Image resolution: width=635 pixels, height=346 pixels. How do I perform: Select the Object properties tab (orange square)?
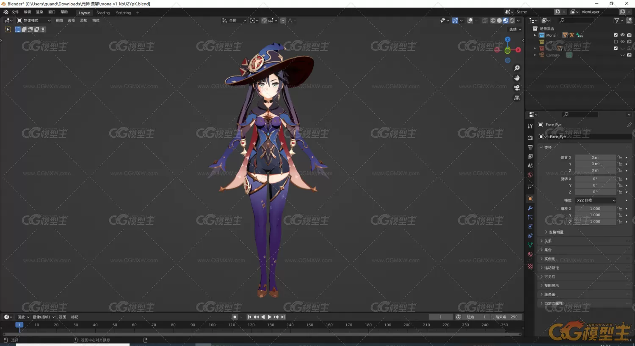[530, 199]
